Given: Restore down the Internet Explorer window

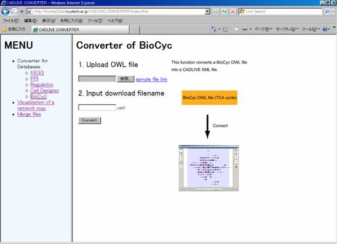Looking at the screenshot, I should point(328,3).
